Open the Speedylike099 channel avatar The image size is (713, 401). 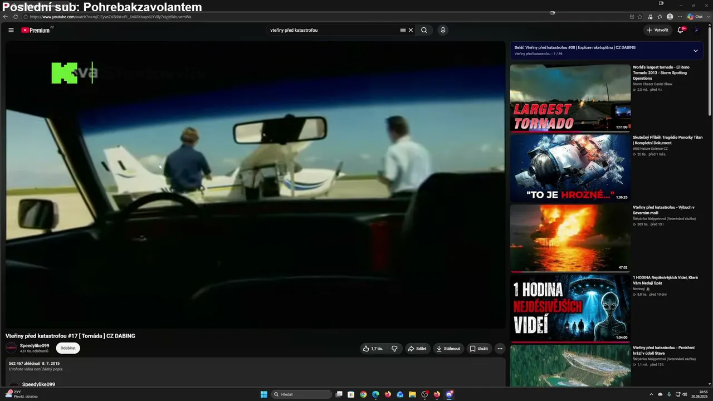pyautogui.click(x=11, y=348)
